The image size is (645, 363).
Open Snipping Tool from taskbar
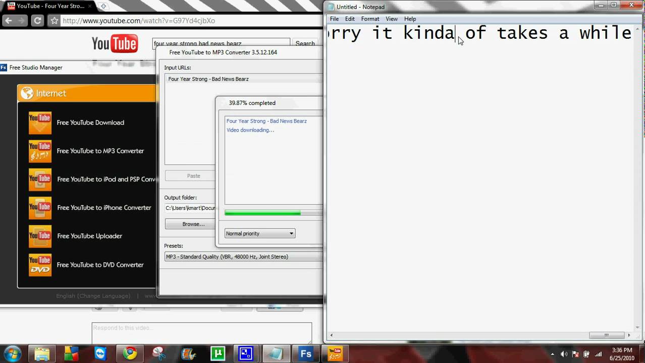coord(159,353)
